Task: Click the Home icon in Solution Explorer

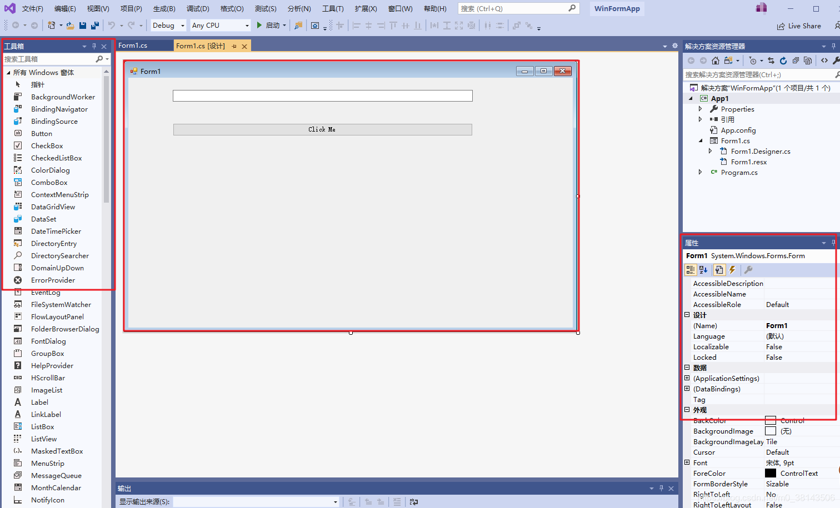Action: coord(716,61)
